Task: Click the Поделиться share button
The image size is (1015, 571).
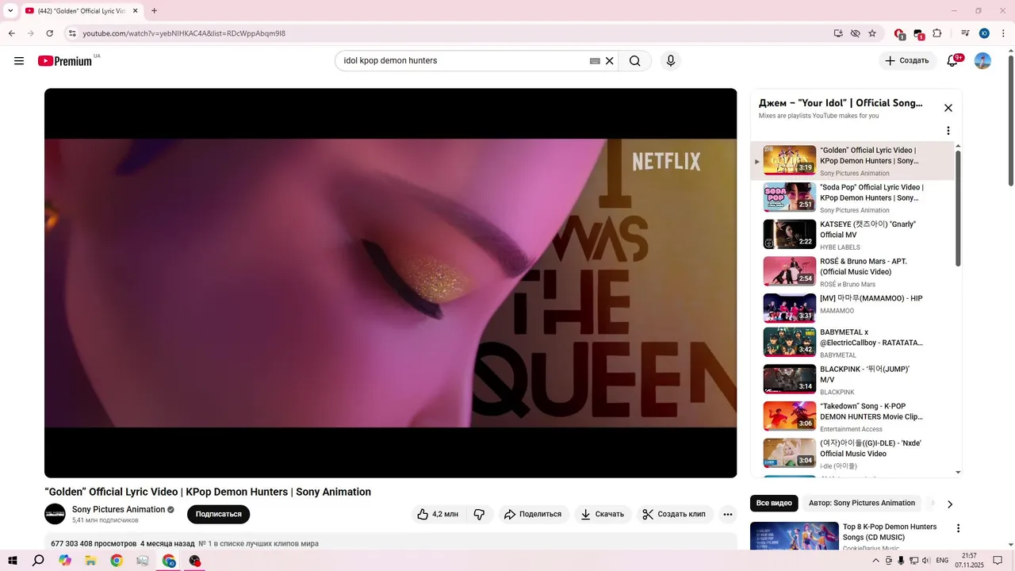Action: (532, 514)
